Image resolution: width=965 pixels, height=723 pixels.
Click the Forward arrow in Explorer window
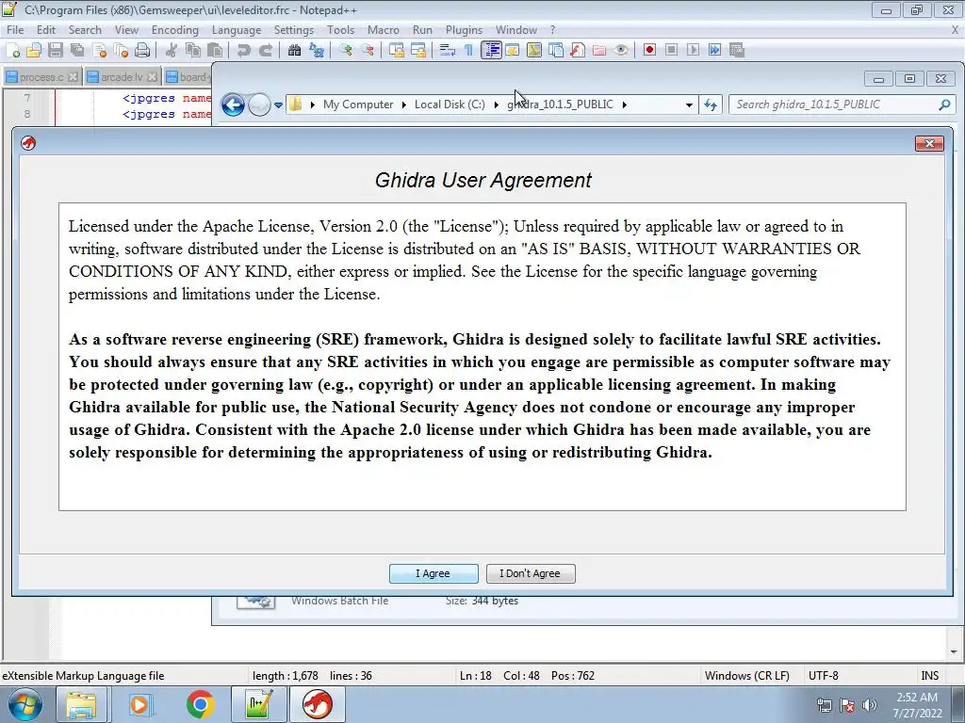click(x=259, y=105)
